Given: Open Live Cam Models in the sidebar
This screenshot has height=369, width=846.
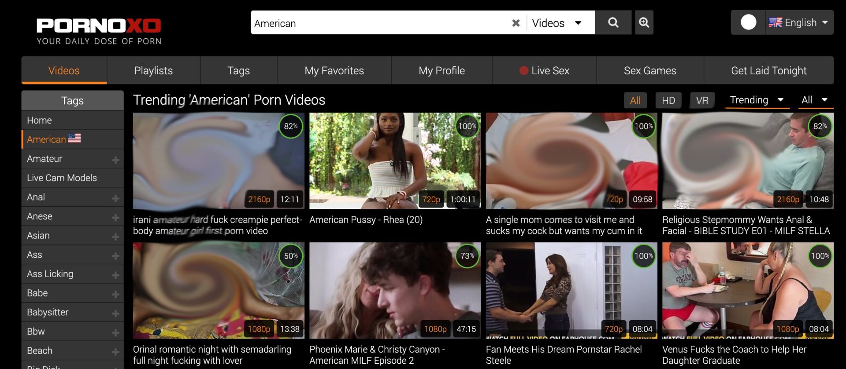Looking at the screenshot, I should (x=73, y=178).
